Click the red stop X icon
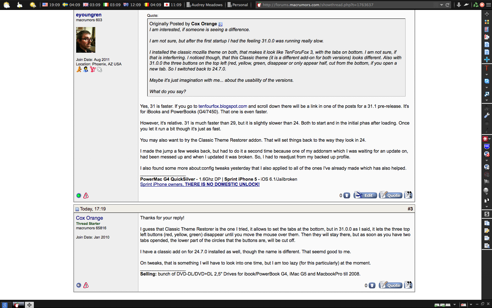 pos(482,5)
